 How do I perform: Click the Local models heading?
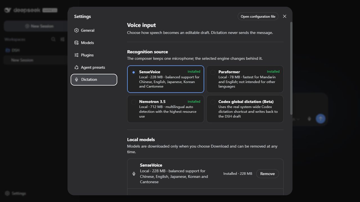[141, 139]
